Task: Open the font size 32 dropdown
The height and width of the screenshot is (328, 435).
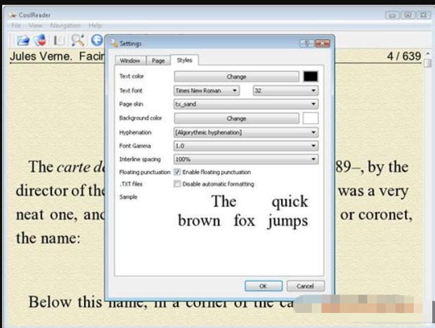Action: coord(285,90)
